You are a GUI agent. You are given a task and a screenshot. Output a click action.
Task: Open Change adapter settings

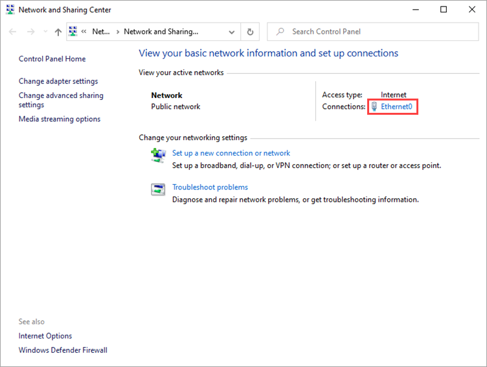click(x=58, y=81)
